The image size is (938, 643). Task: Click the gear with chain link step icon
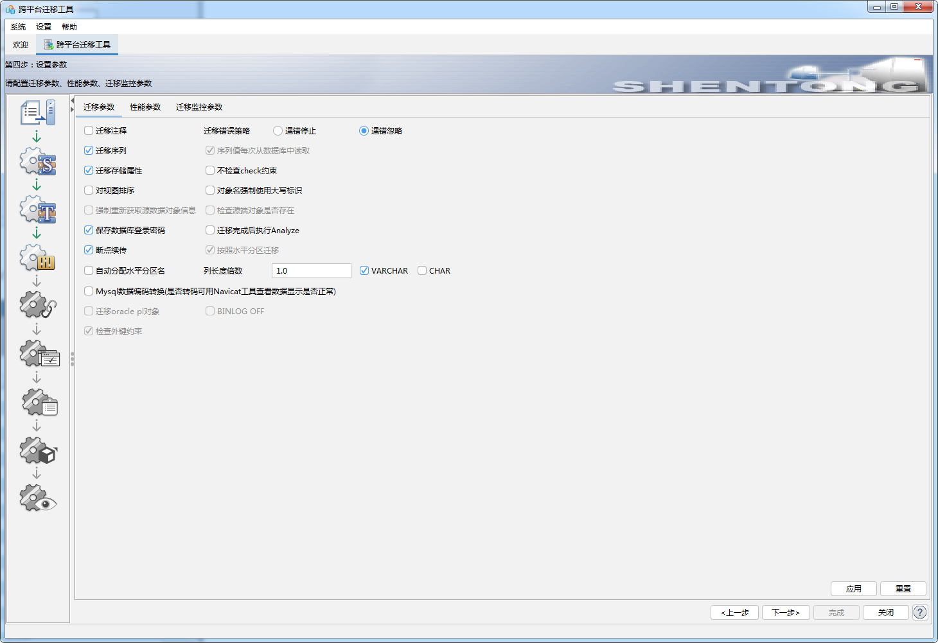(38, 305)
